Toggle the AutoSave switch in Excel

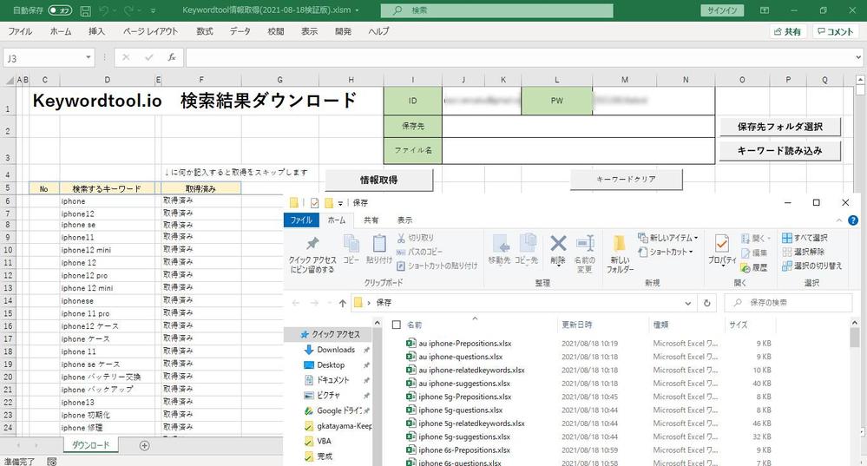60,10
